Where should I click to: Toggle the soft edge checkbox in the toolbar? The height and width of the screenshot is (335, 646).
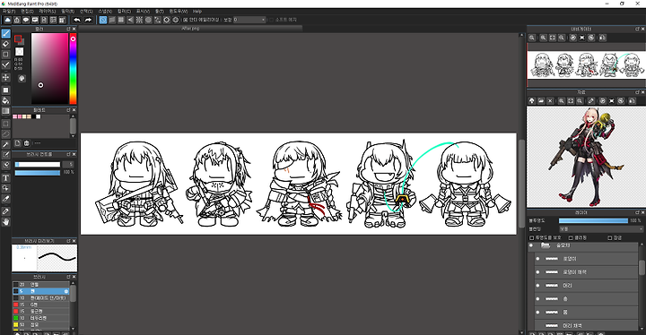(x=271, y=20)
